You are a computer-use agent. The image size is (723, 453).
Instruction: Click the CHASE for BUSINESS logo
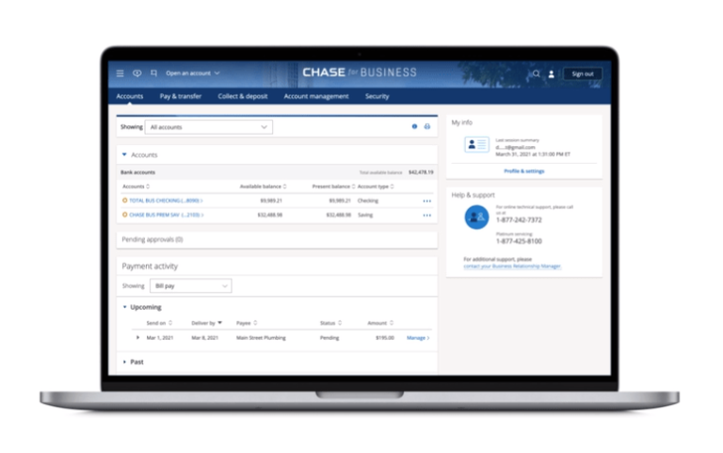tap(360, 73)
